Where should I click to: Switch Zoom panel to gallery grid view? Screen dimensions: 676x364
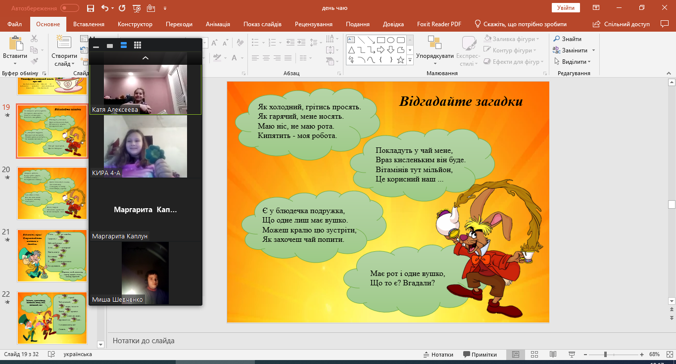coord(138,45)
